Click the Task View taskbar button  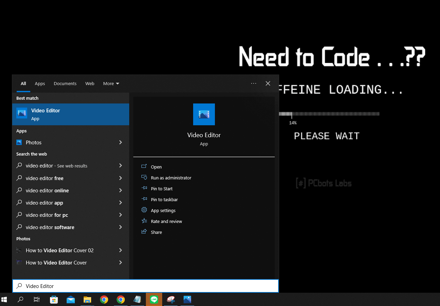point(37,300)
